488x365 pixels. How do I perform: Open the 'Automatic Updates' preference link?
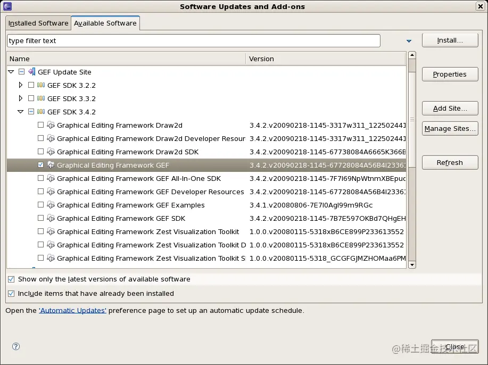72,311
